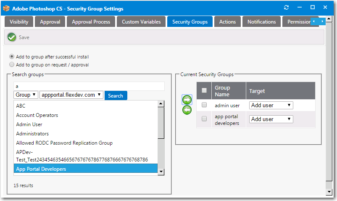Viewport: 337px width, 201px height.
Task: Open the Group type dropdown
Action: coord(26,95)
